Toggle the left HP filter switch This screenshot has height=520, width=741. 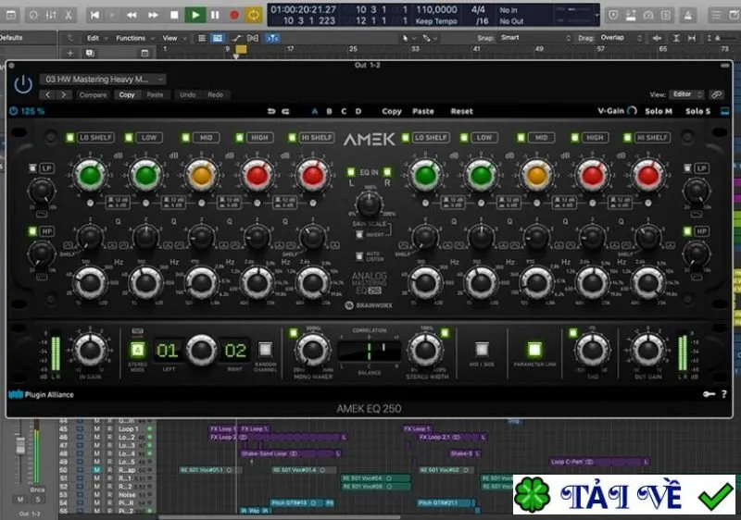[x=32, y=231]
